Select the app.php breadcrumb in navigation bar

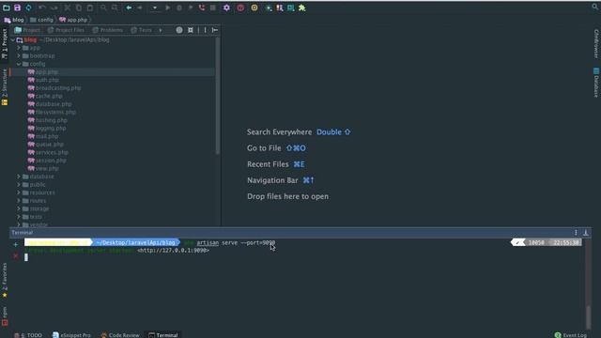click(x=73, y=20)
